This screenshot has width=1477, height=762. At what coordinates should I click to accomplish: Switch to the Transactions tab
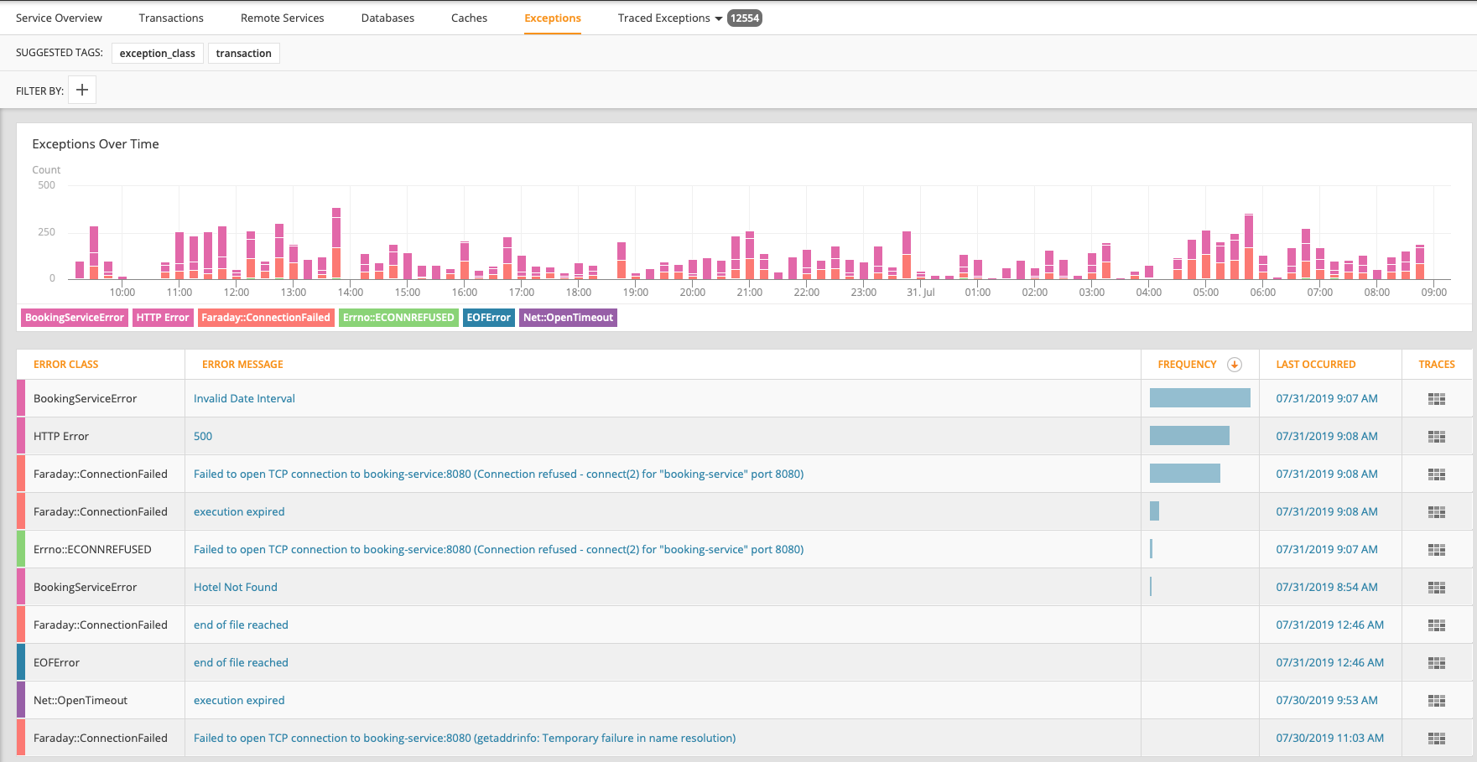tap(171, 18)
